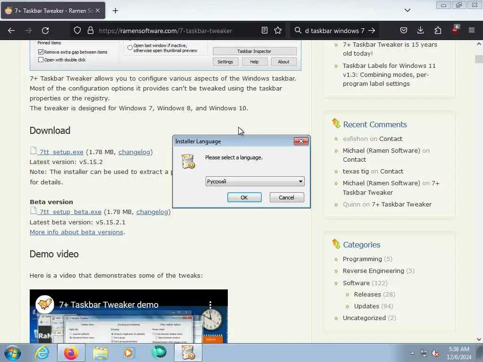Open changelog link for the beta version

pos(152,212)
